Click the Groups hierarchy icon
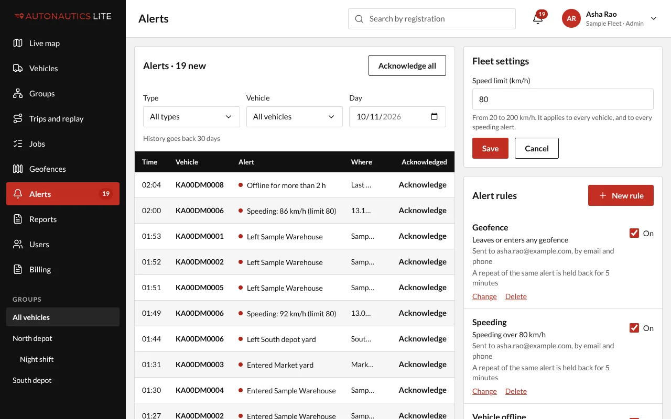The image size is (671, 419). 18,94
